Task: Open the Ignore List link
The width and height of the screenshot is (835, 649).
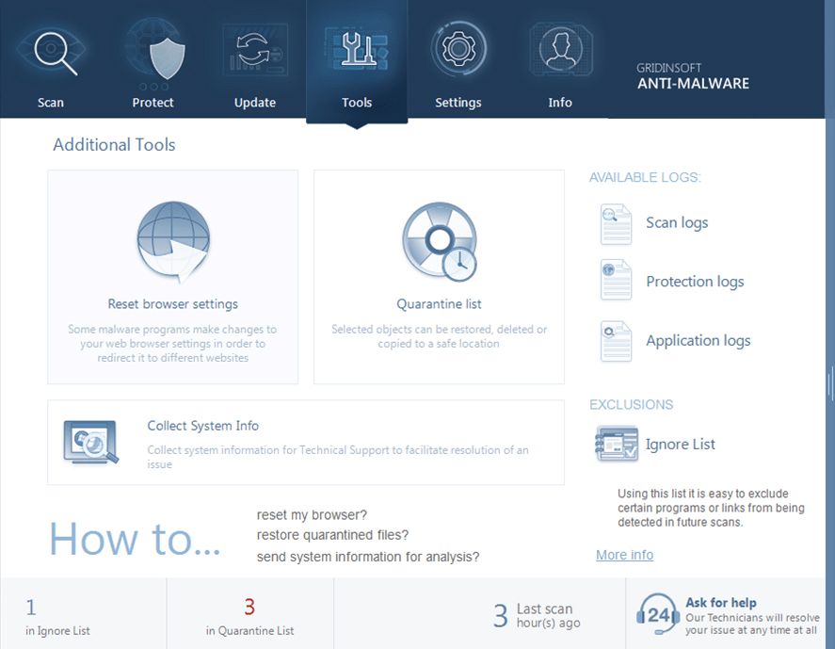Action: click(680, 444)
